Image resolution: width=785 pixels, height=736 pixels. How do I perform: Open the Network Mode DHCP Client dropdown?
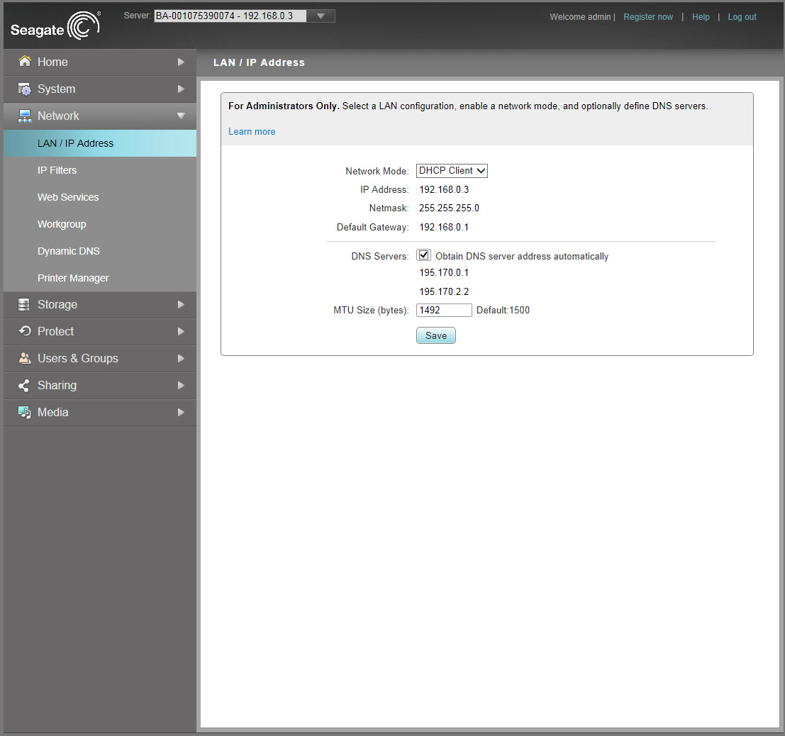(452, 171)
